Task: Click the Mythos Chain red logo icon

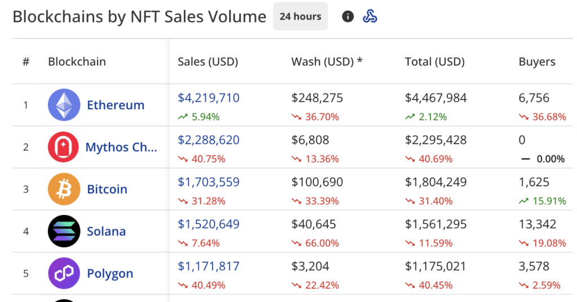Action: [63, 147]
